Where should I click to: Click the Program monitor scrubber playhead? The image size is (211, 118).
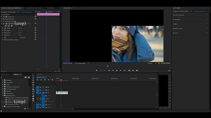pos(107,66)
